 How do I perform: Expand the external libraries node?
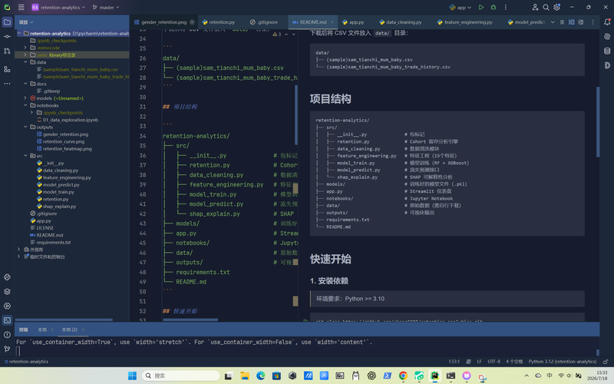(x=18, y=249)
